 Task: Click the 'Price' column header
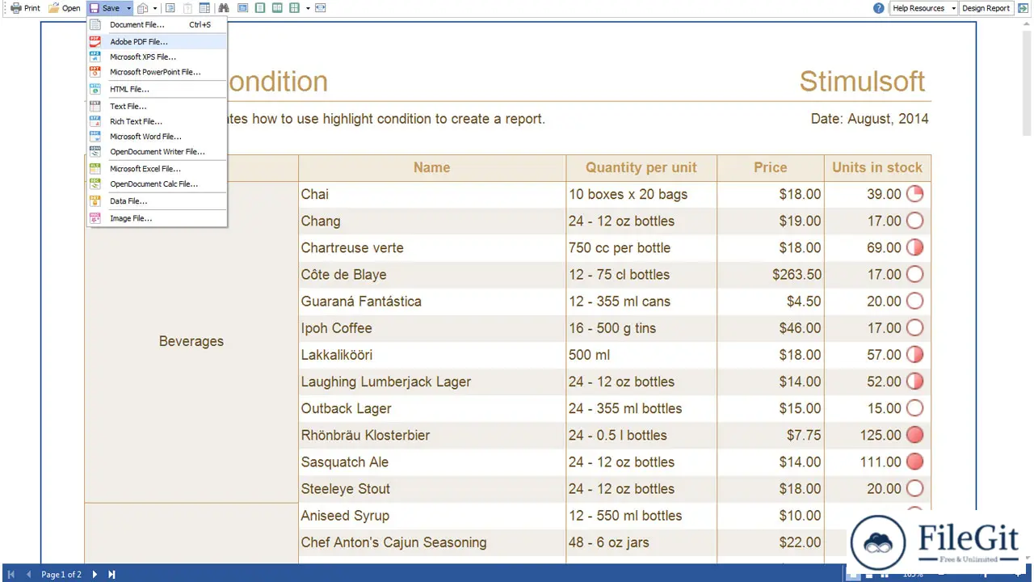coord(770,167)
